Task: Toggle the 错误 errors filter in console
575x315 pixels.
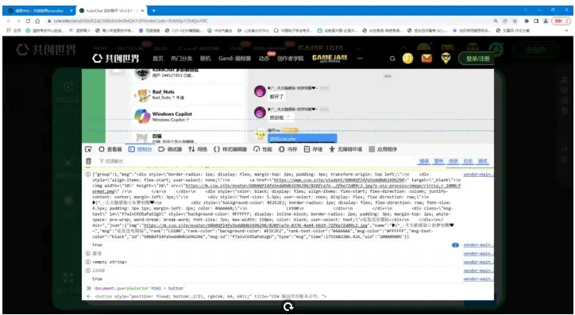Action: point(424,161)
